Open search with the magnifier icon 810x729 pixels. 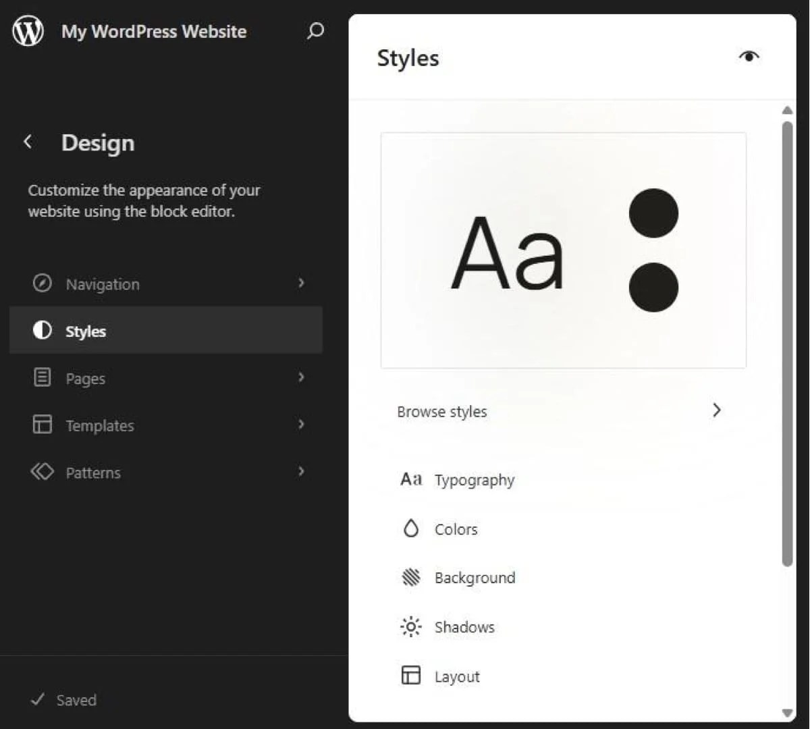coord(315,31)
